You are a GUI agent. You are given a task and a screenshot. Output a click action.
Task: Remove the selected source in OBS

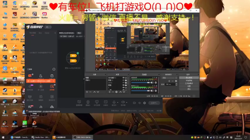pyautogui.click(x=113, y=92)
